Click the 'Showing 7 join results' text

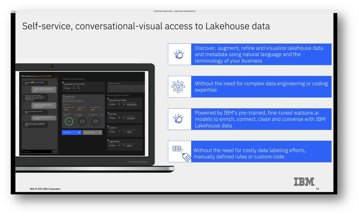pos(118,95)
